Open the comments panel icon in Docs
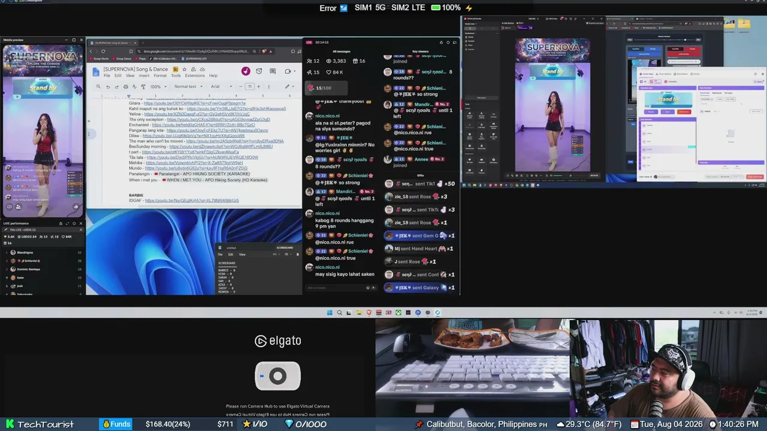The image size is (767, 431). point(273,71)
